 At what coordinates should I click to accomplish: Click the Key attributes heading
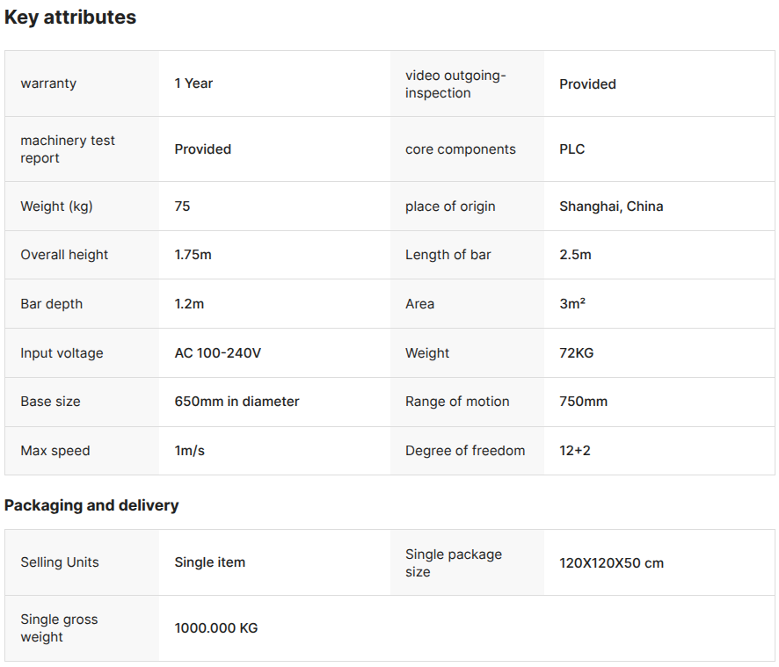[70, 18]
